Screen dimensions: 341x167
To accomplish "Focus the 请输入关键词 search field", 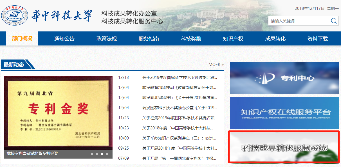I will tap(299, 21).
